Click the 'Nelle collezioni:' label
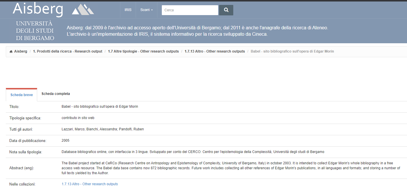This screenshot has width=407, height=189. point(22,184)
